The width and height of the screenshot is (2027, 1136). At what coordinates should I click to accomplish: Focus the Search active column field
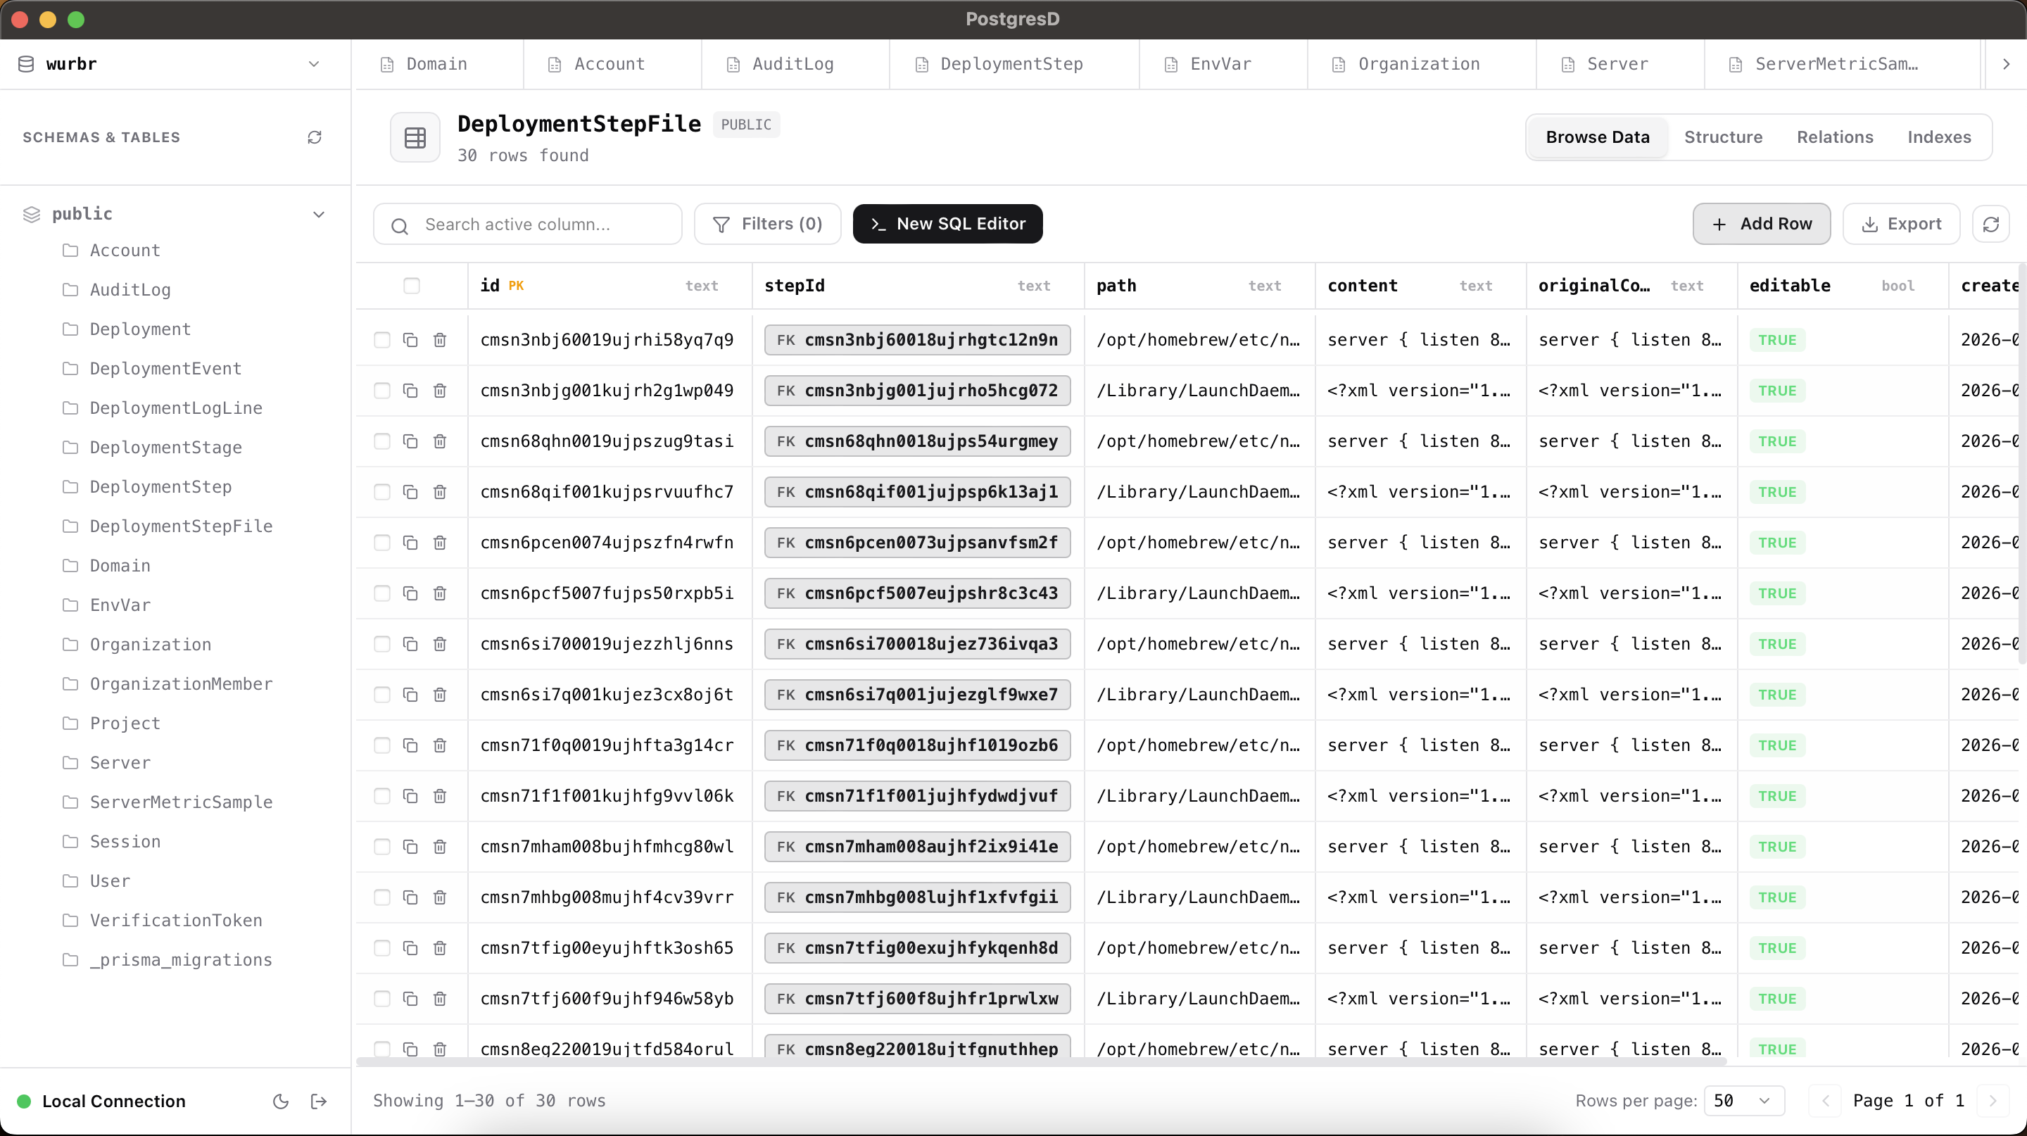point(527,225)
